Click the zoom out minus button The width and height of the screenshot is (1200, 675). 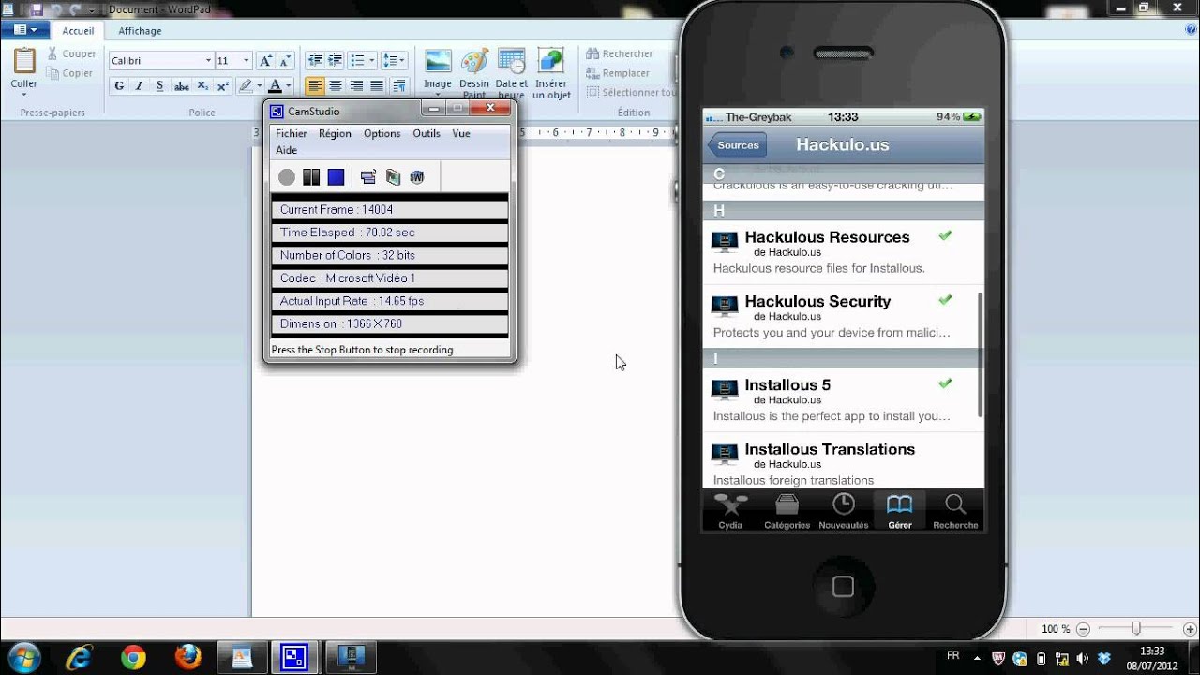1084,629
